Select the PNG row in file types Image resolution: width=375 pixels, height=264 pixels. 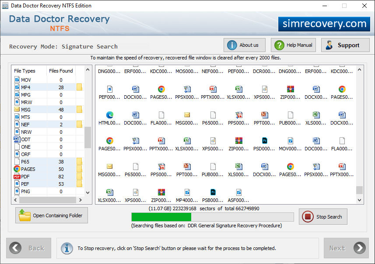48,191
